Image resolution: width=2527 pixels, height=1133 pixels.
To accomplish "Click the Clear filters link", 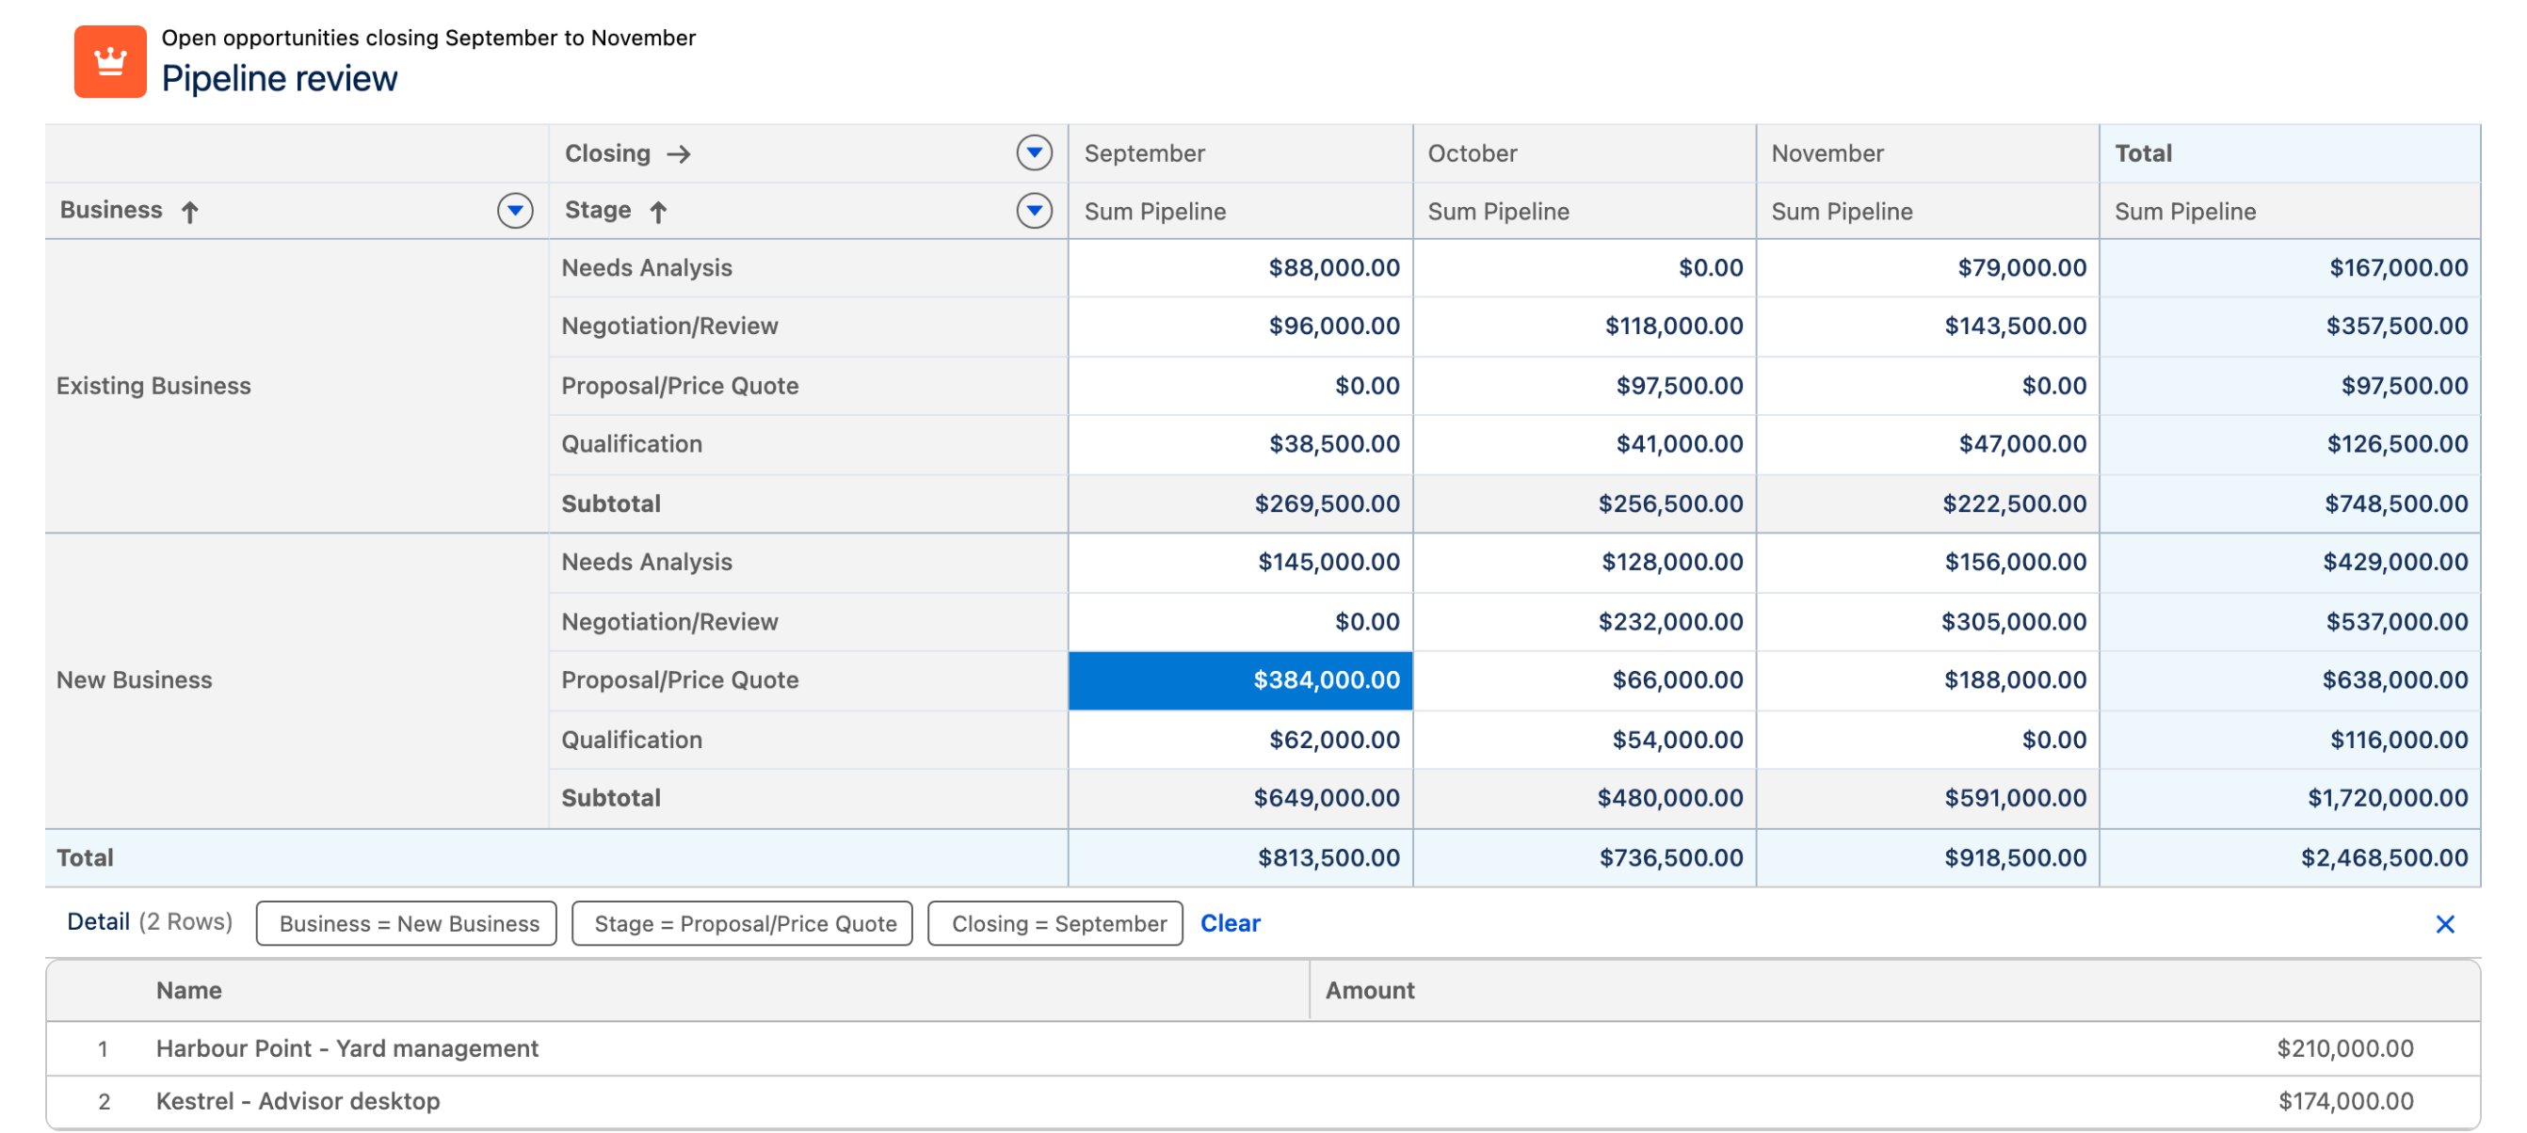I will (1231, 923).
